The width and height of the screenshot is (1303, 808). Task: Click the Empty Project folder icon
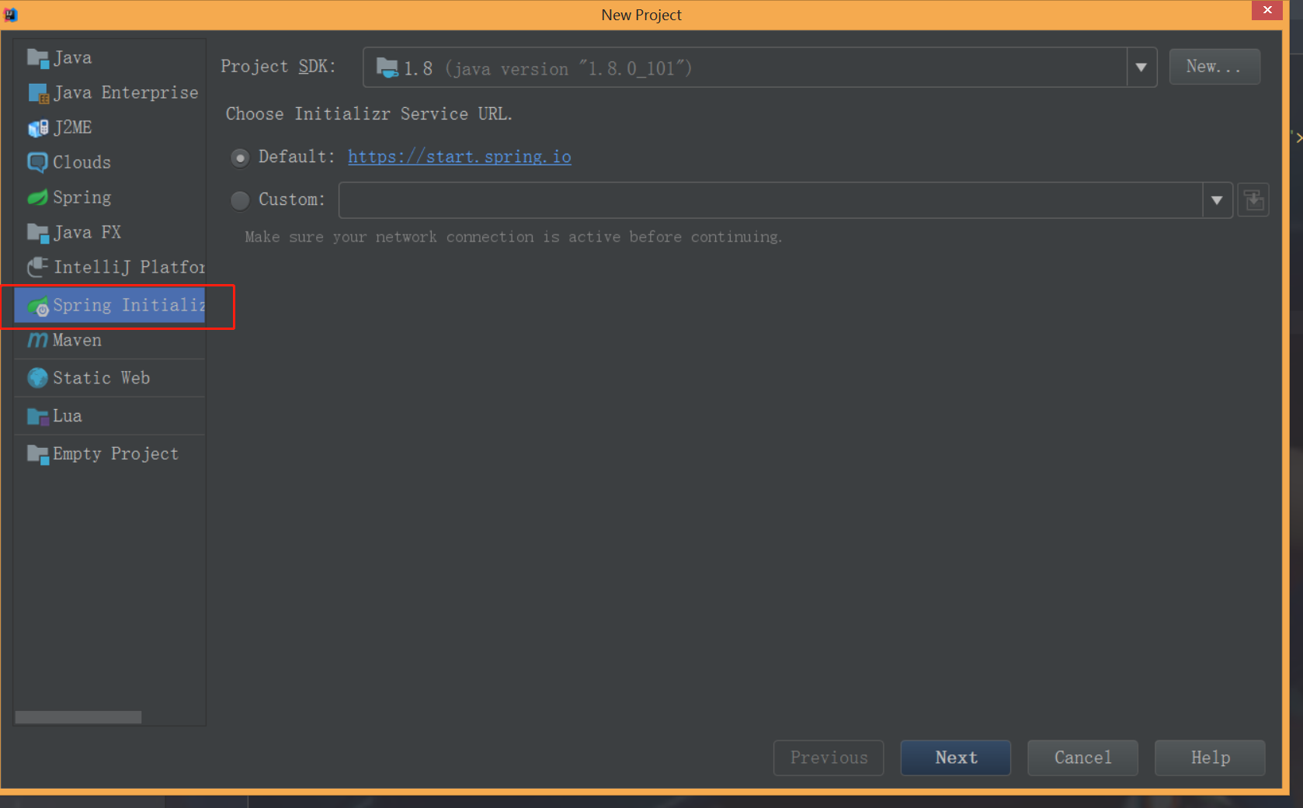pos(37,455)
